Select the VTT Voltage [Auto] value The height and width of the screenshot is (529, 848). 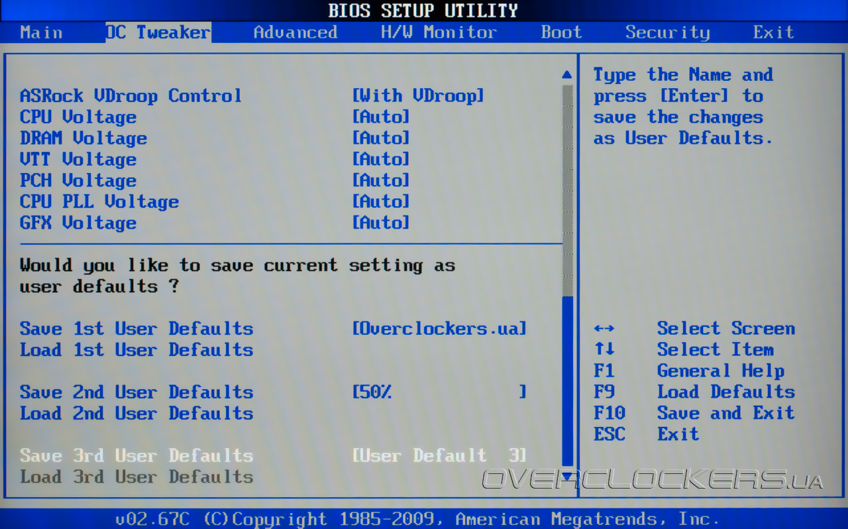pyautogui.click(x=381, y=159)
